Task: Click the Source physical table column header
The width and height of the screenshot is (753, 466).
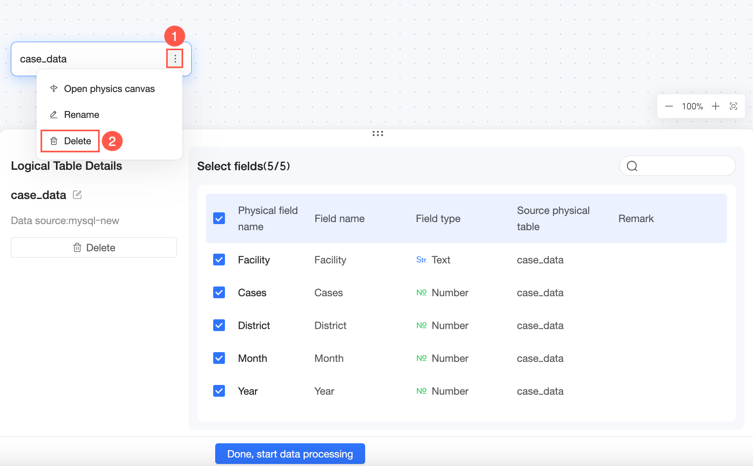Action: pos(553,218)
